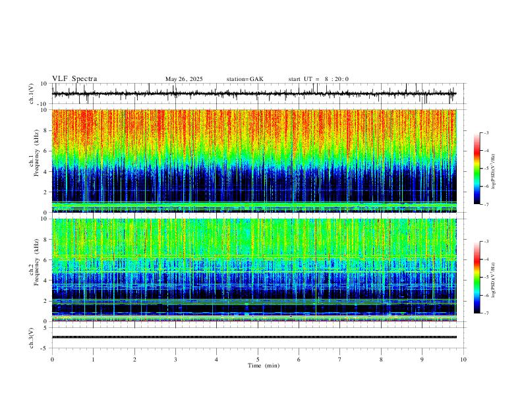Click the time axis tick label '6'
Screen dimensions: 522x403
[299, 360]
